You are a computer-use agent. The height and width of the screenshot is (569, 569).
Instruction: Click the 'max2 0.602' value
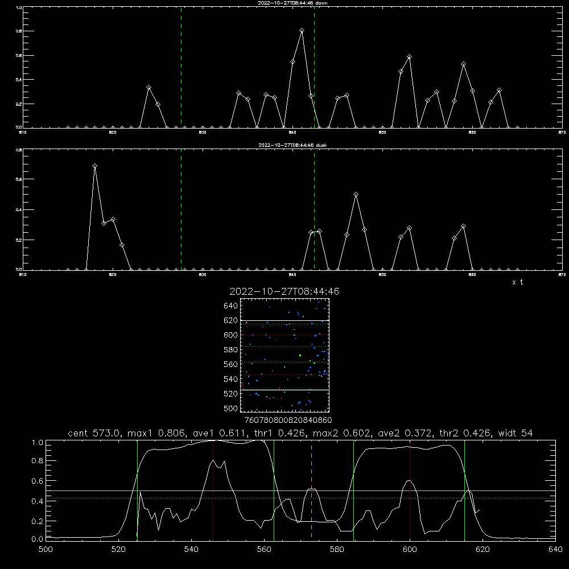tap(343, 433)
